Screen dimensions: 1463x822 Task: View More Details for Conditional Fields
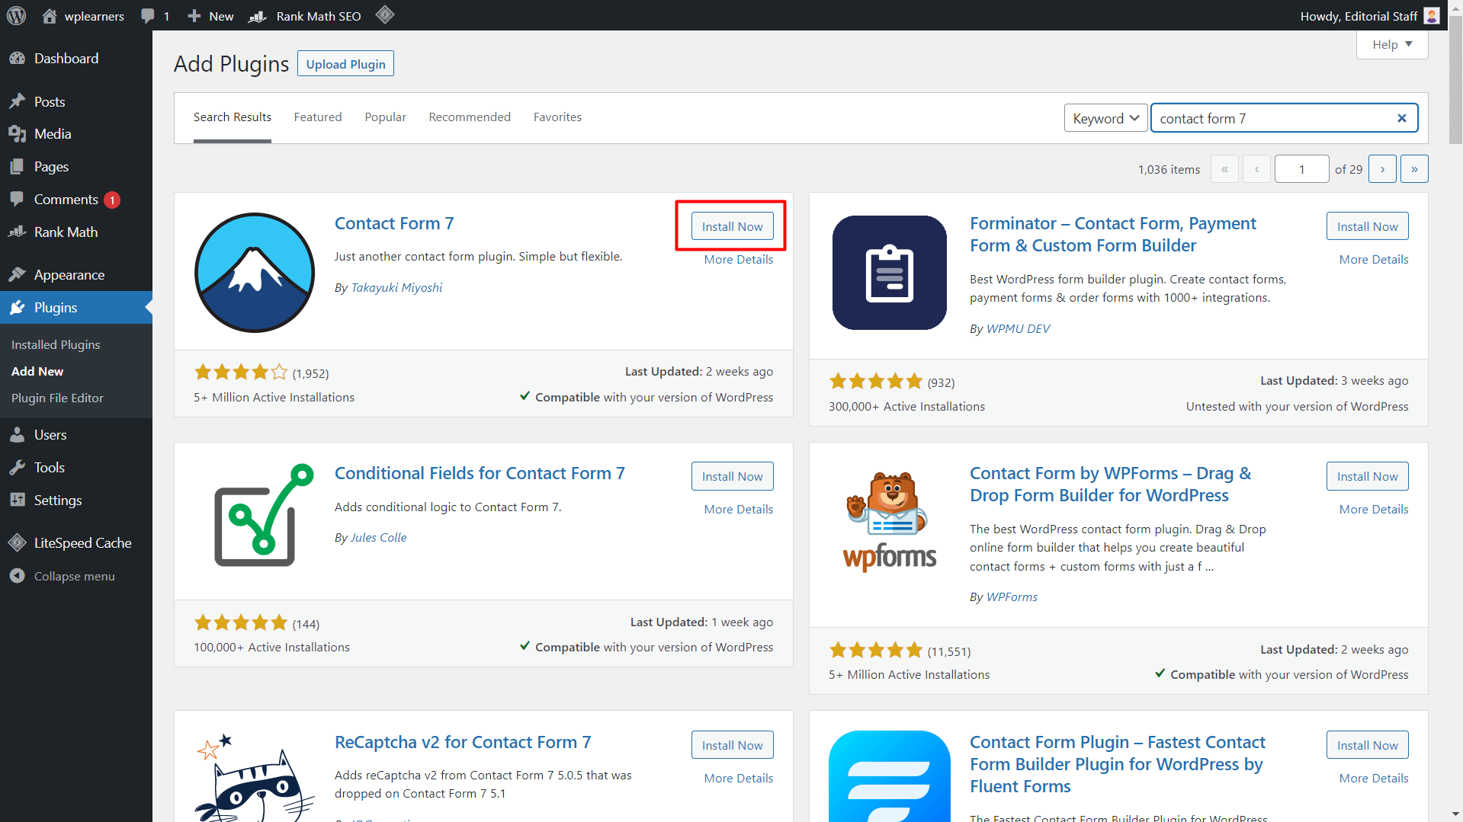(738, 510)
